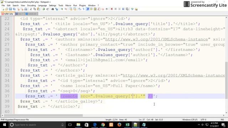Click the ijellh@gmail.com email text
The width and height of the screenshot is (228, 128).
103,60
